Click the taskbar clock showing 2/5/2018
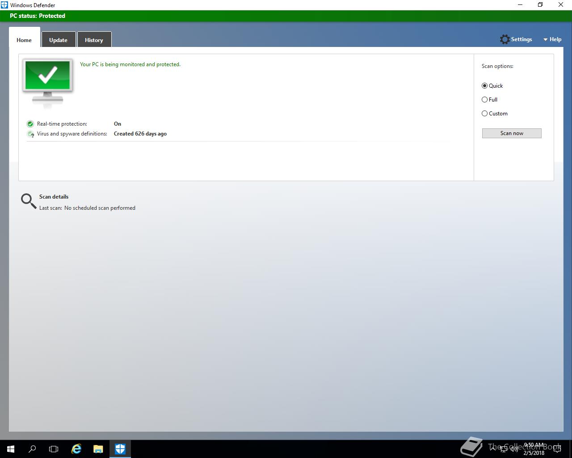572x458 pixels. (x=534, y=449)
